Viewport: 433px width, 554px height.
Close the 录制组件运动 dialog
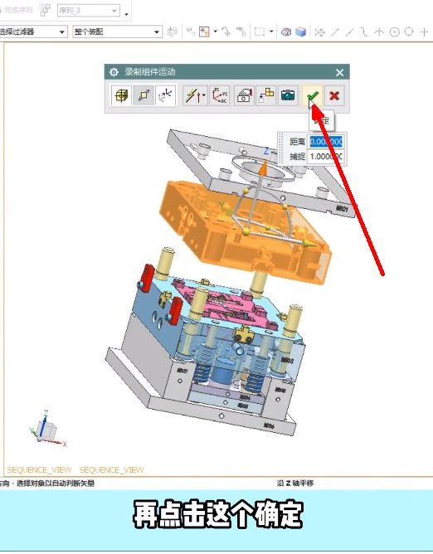pyautogui.click(x=340, y=72)
